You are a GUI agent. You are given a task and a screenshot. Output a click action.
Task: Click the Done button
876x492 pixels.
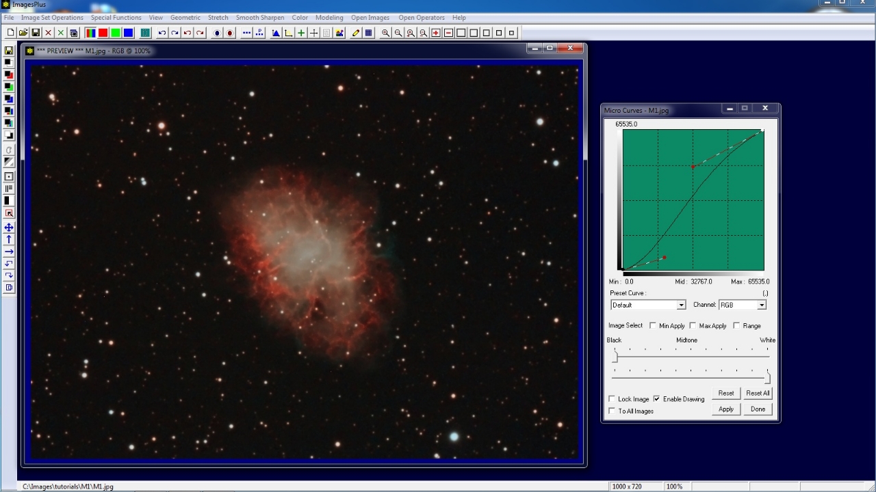point(758,409)
